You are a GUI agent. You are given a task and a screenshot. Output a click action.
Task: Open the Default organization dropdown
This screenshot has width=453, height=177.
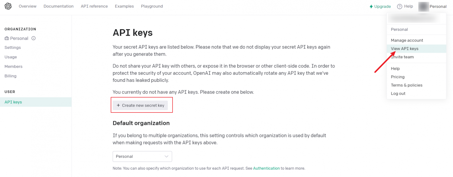[x=142, y=156]
